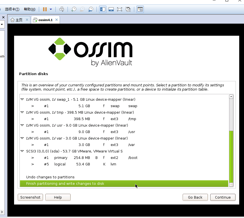
Task: Select the 3.0 GB /var partition row
Action: (x=124, y=145)
